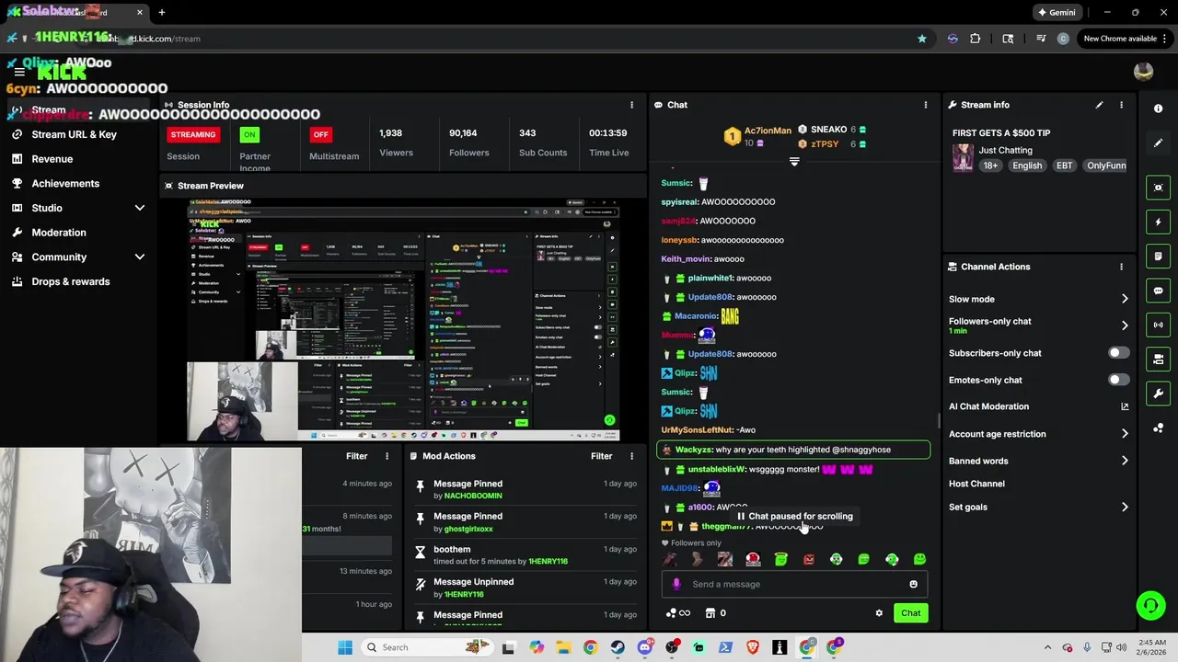Expand the Studio sidebar section

[x=140, y=208]
